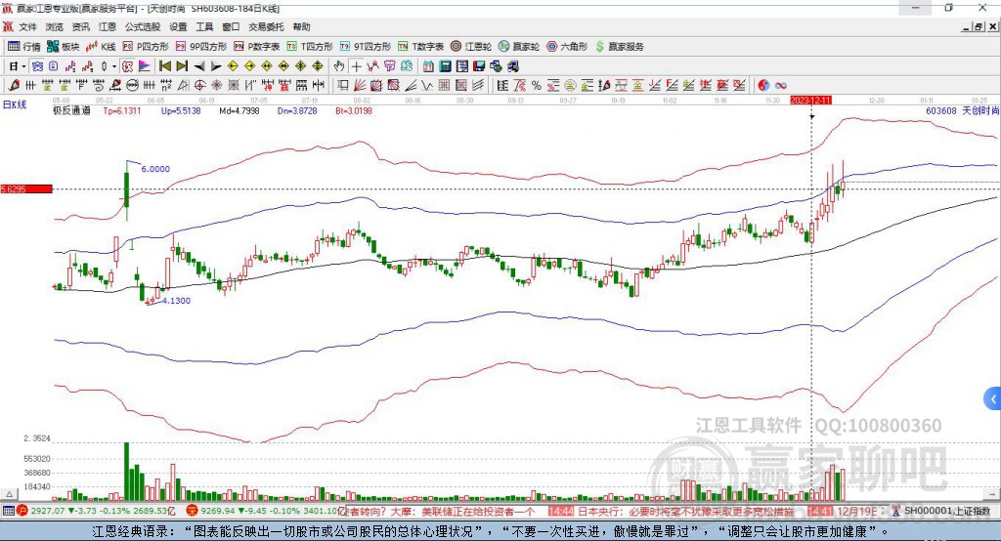Expand the candlestick style dropdown arrow

pyautogui.click(x=114, y=66)
